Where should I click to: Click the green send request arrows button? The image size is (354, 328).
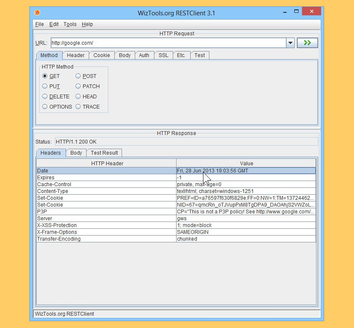pos(307,43)
